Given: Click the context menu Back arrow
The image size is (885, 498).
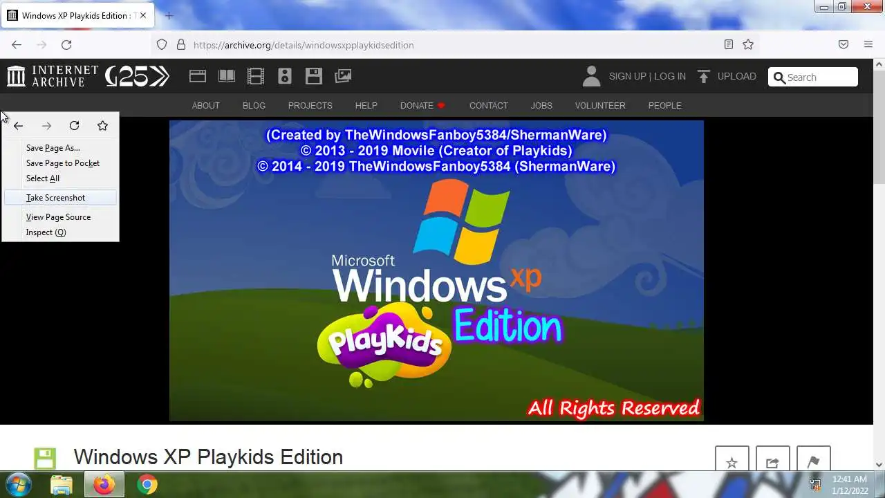Looking at the screenshot, I should click(19, 125).
